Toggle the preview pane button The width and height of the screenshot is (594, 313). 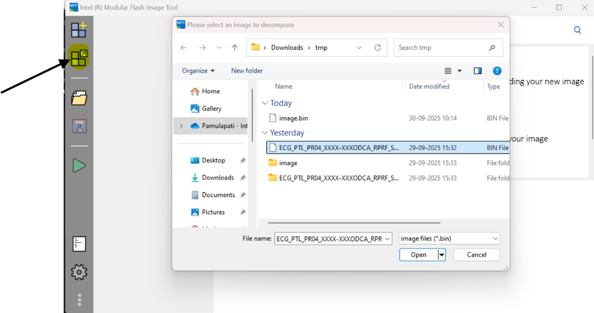[477, 71]
